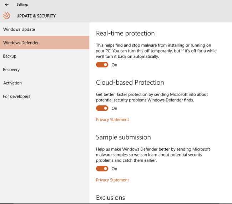The width and height of the screenshot is (232, 204).
Task: Switch to the Activation page
Action: [x=12, y=83]
